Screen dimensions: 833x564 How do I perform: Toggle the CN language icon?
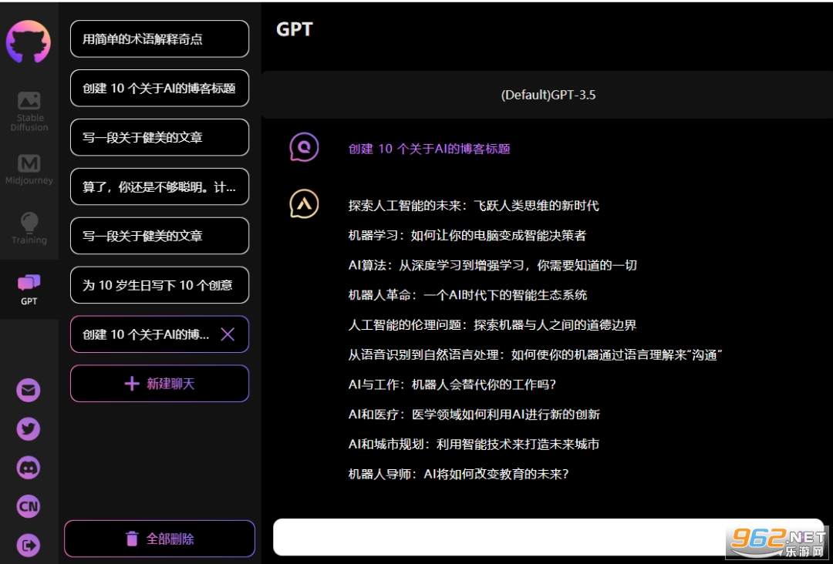coord(29,506)
